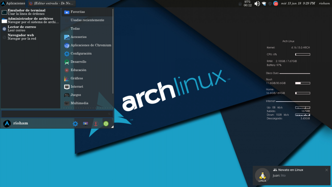This screenshot has width=332, height=187.
Task: Launch Administrador de archivos from favorites
Action: [x=30, y=20]
